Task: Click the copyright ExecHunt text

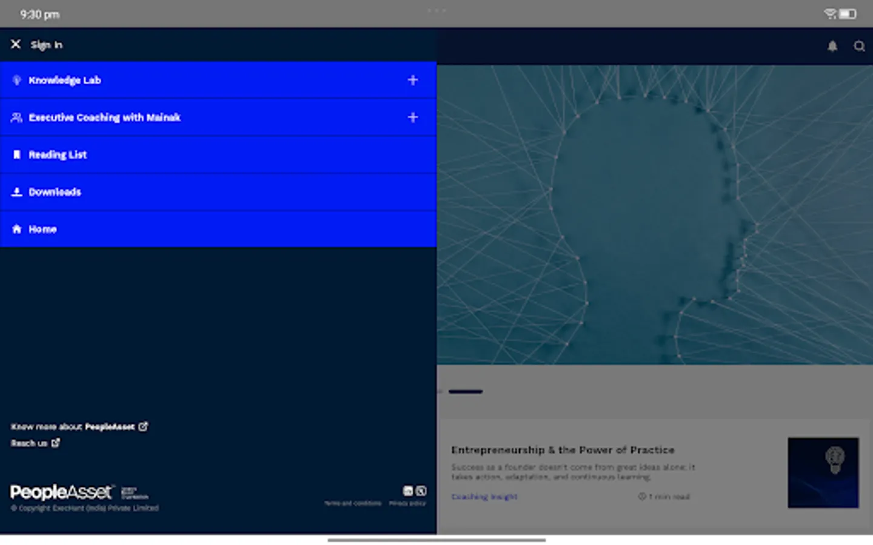Action: [x=85, y=508]
